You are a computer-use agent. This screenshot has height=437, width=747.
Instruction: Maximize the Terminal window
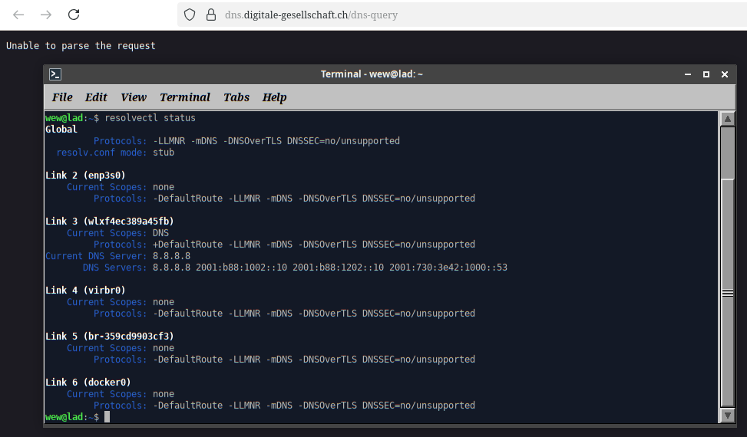(706, 74)
